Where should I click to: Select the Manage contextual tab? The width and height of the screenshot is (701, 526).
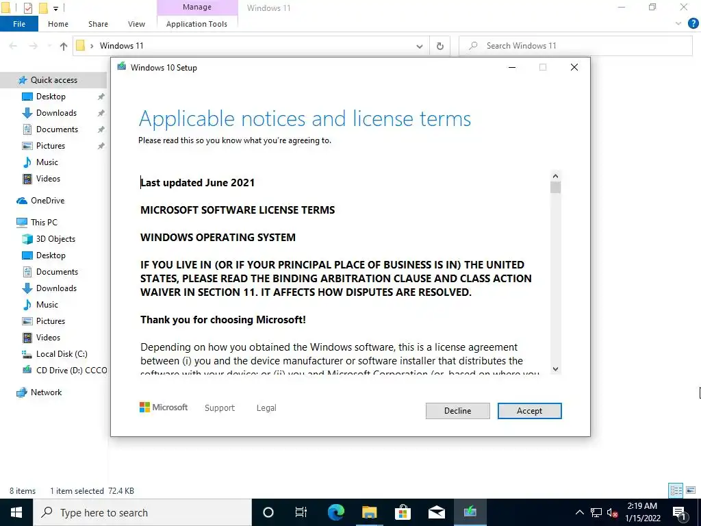[196, 7]
